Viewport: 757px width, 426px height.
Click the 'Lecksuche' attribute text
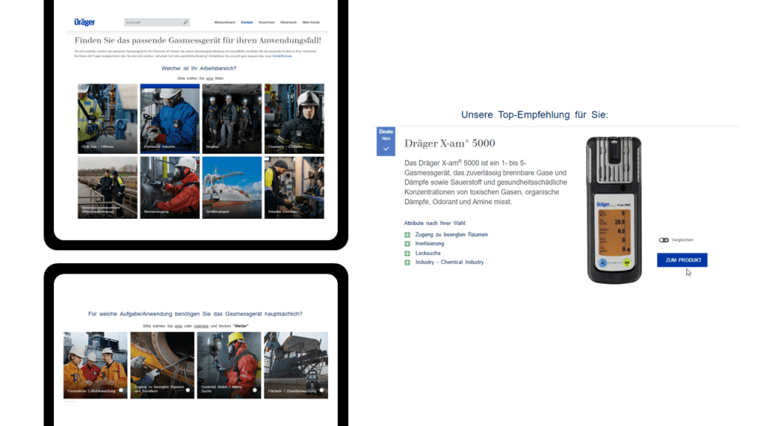428,253
